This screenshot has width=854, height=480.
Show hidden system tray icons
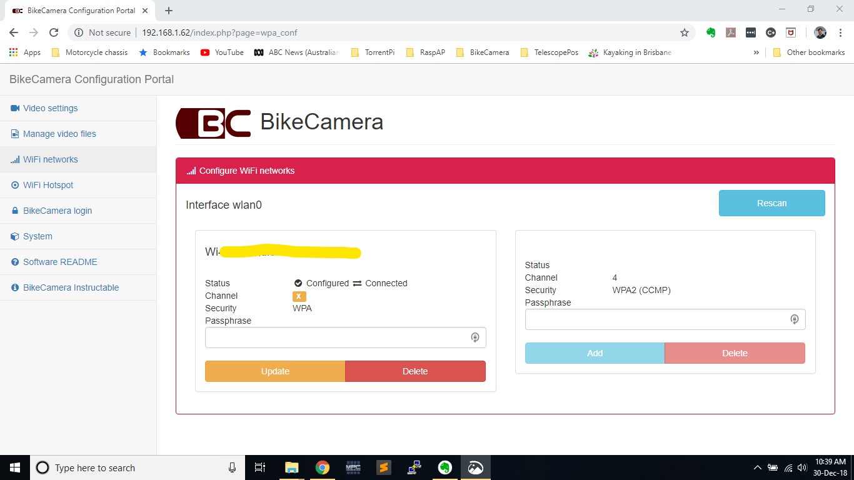pos(758,467)
